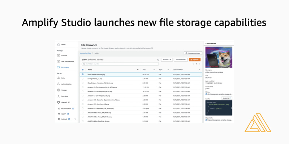Open the Last modified column sort arrow

coord(199,70)
